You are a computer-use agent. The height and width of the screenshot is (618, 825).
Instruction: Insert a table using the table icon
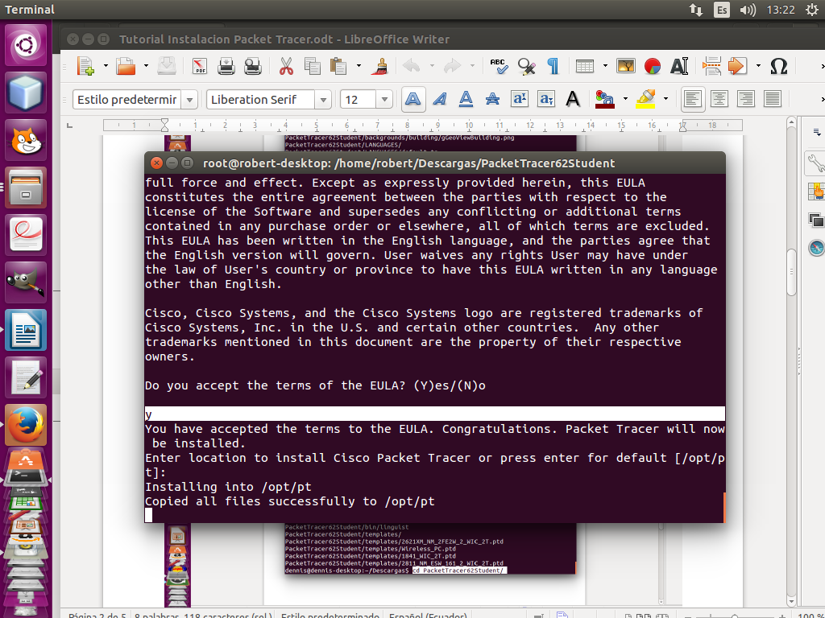click(x=585, y=66)
